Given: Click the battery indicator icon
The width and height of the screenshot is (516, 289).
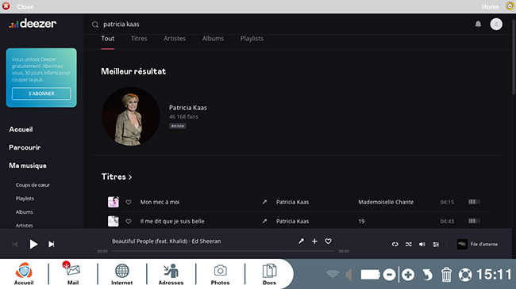Looking at the screenshot, I should click(x=370, y=275).
